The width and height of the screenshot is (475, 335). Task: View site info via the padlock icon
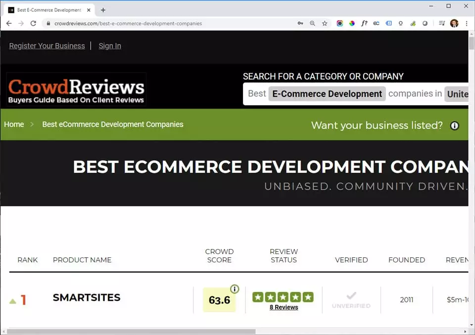click(48, 23)
